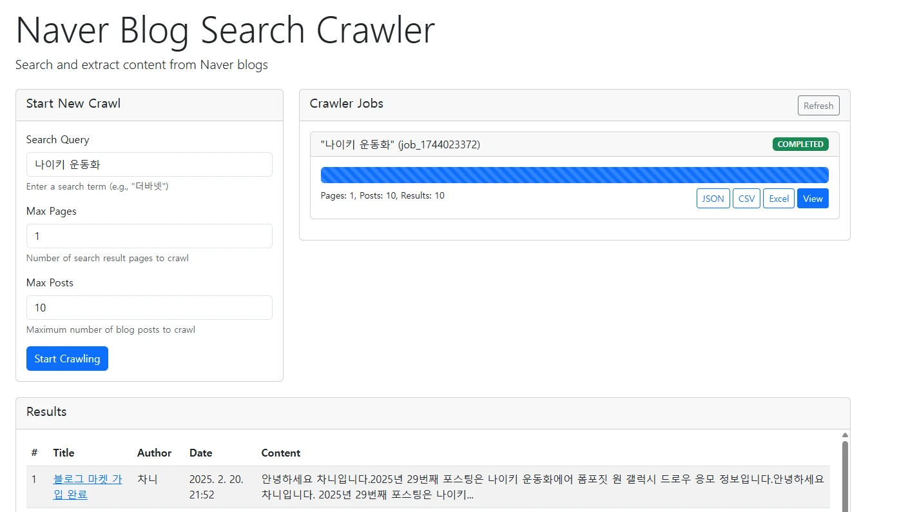The image size is (899, 512).
Task: Click the Max Pages input field
Action: pos(149,236)
